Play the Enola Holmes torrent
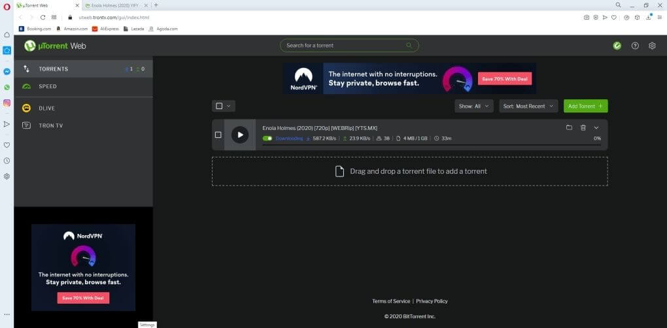 point(240,135)
